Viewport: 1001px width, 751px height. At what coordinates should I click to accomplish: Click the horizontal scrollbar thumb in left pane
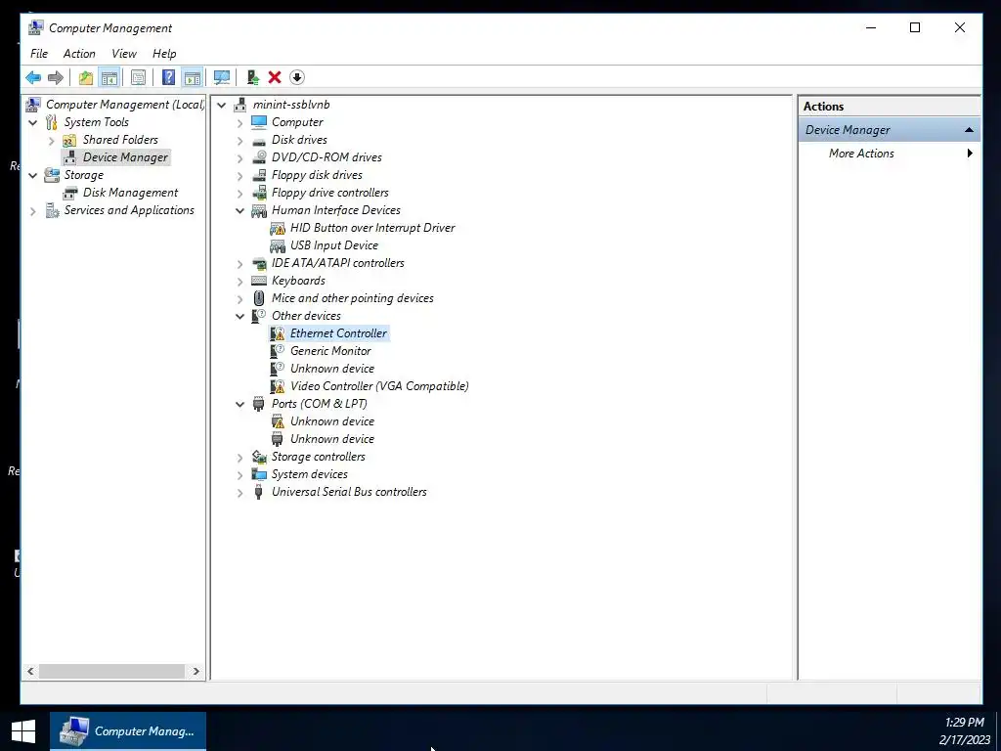pyautogui.click(x=111, y=671)
